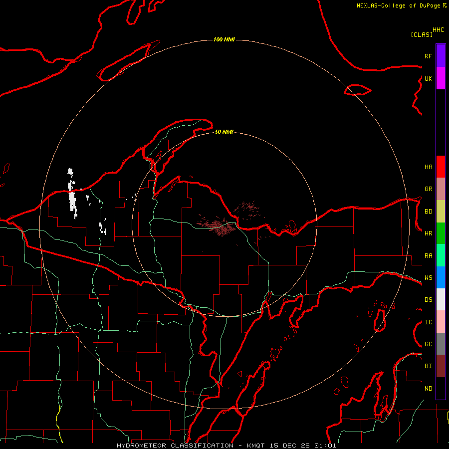Click the 100 NMI range ring label

tap(224, 39)
